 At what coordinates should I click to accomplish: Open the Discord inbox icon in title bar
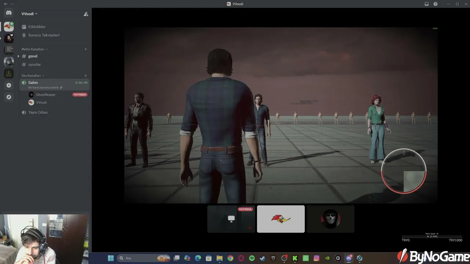pyautogui.click(x=427, y=4)
